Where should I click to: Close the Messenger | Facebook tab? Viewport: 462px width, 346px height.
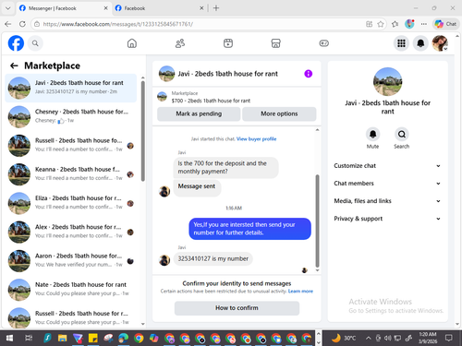pyautogui.click(x=105, y=8)
